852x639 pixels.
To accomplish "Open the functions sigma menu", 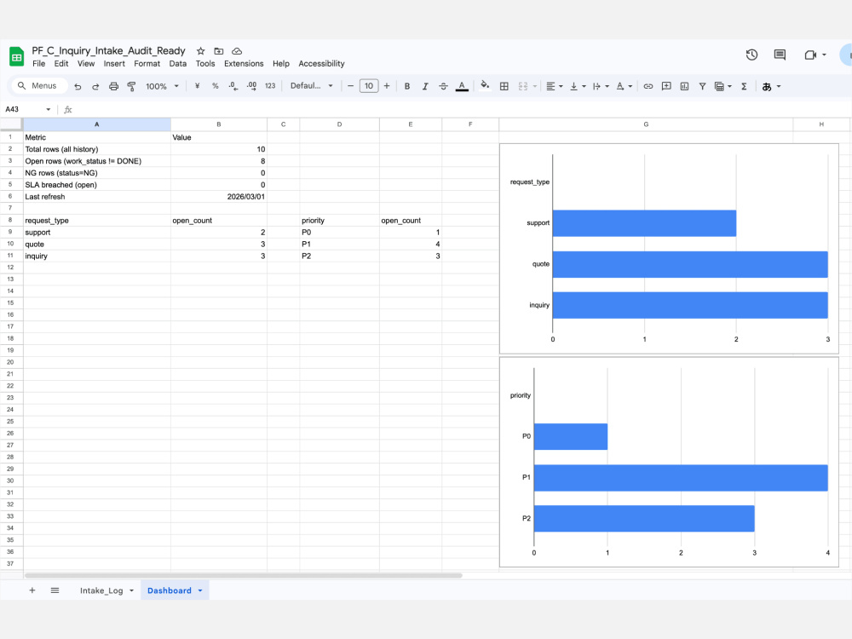I will click(744, 86).
